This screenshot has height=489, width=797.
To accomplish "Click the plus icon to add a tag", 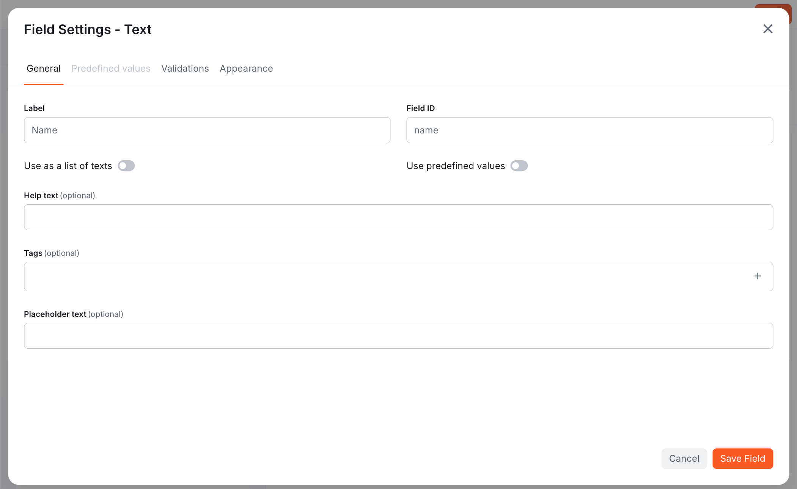I will point(758,276).
